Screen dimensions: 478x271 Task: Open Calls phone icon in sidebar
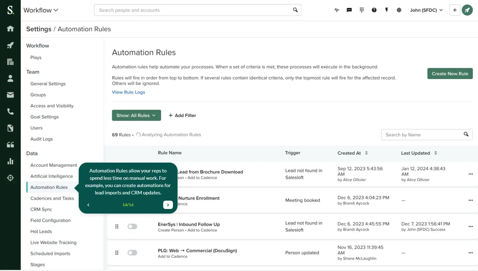(10, 111)
